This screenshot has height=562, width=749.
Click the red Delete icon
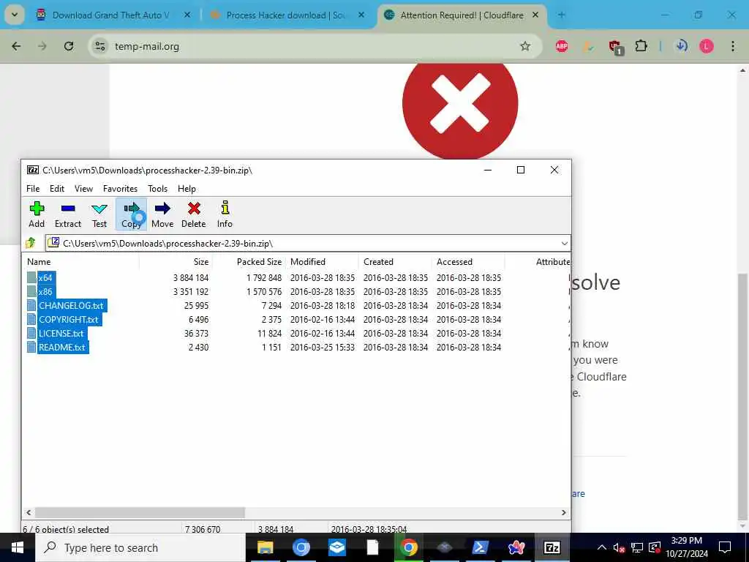193,214
